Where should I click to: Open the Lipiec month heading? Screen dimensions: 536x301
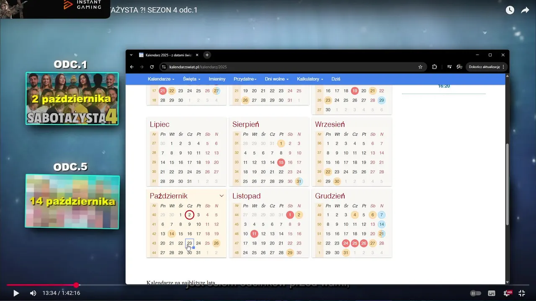click(x=160, y=125)
